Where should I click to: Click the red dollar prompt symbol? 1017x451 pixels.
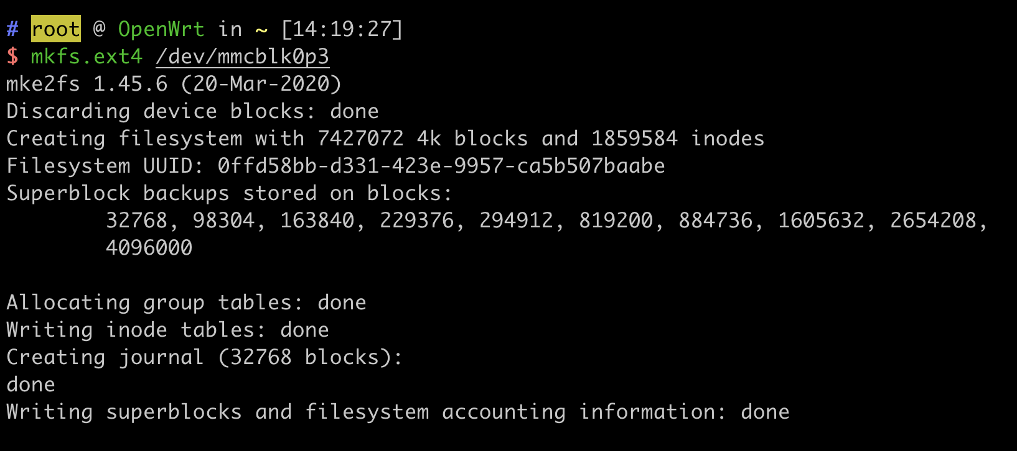click(12, 57)
